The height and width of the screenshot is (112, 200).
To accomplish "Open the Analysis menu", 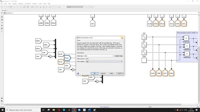I will point(35,4).
